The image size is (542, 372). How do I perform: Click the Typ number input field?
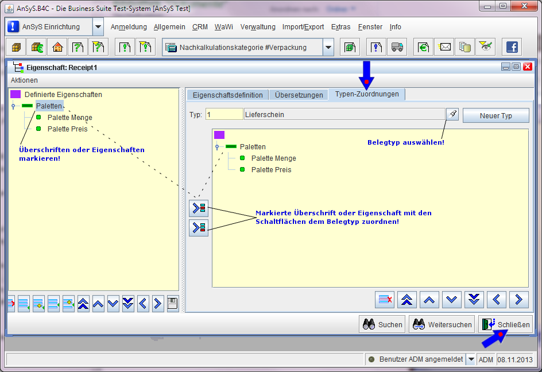point(224,115)
